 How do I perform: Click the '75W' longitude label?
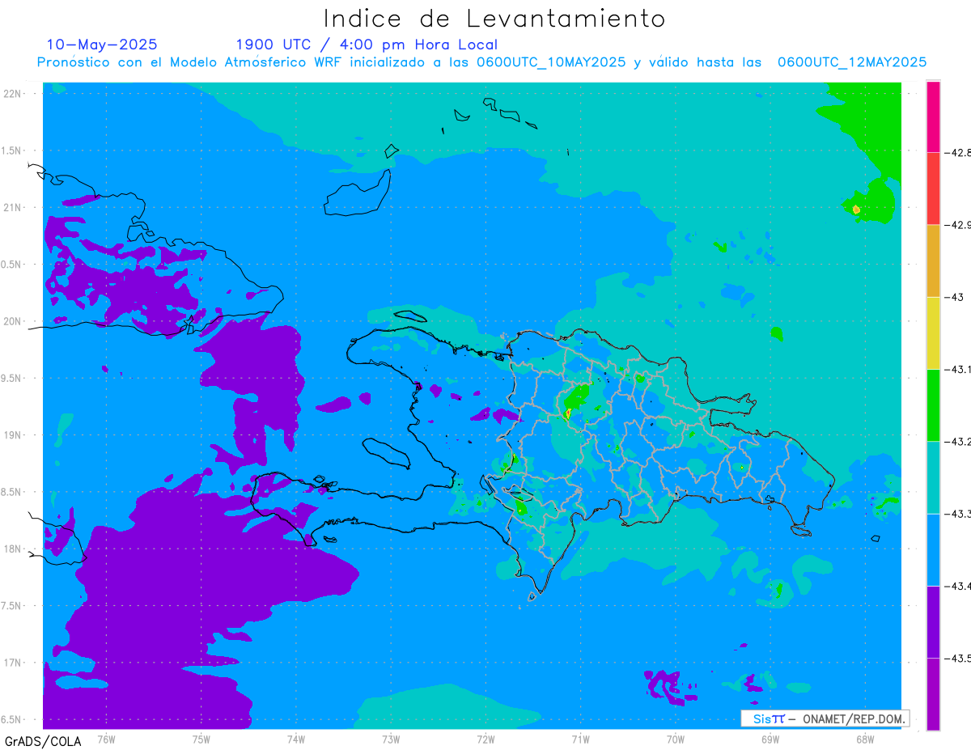tap(201, 739)
